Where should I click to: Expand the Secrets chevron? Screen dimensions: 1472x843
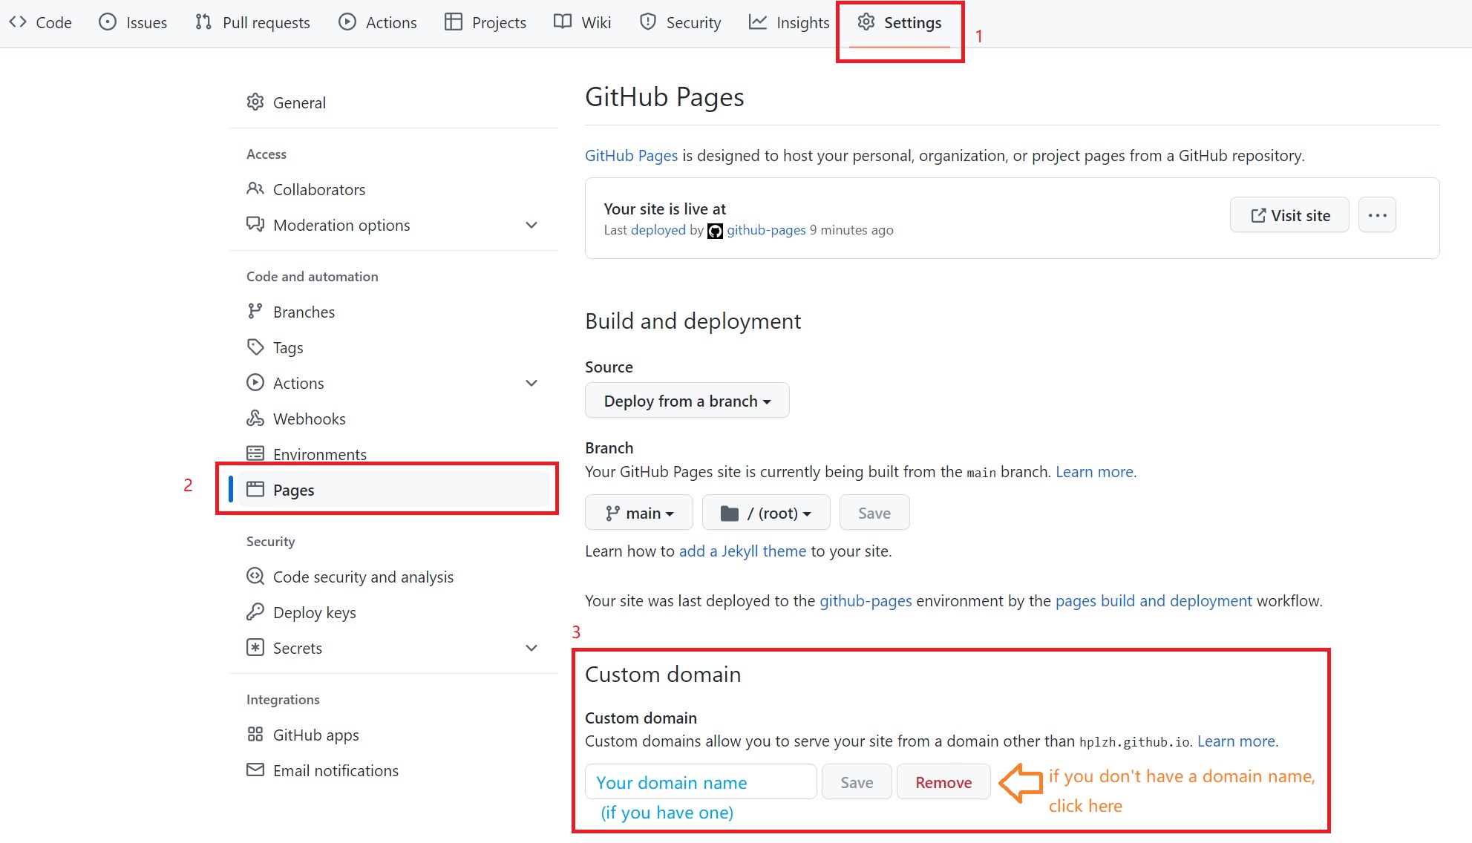(531, 648)
